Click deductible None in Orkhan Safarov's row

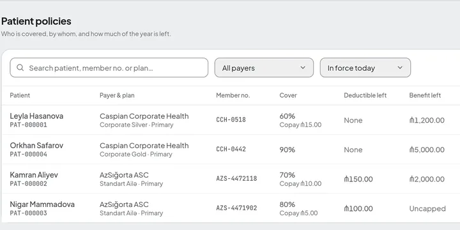point(353,149)
